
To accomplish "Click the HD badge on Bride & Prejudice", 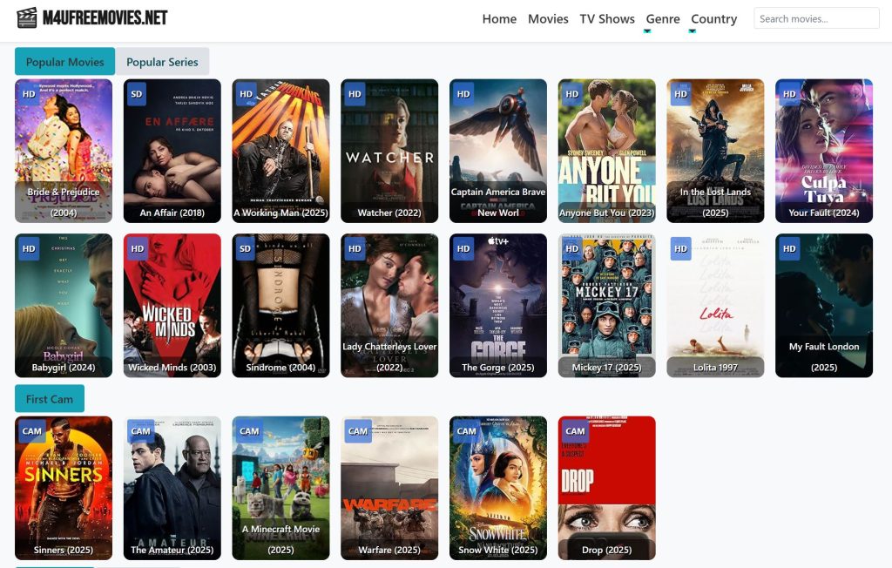I will 29,94.
